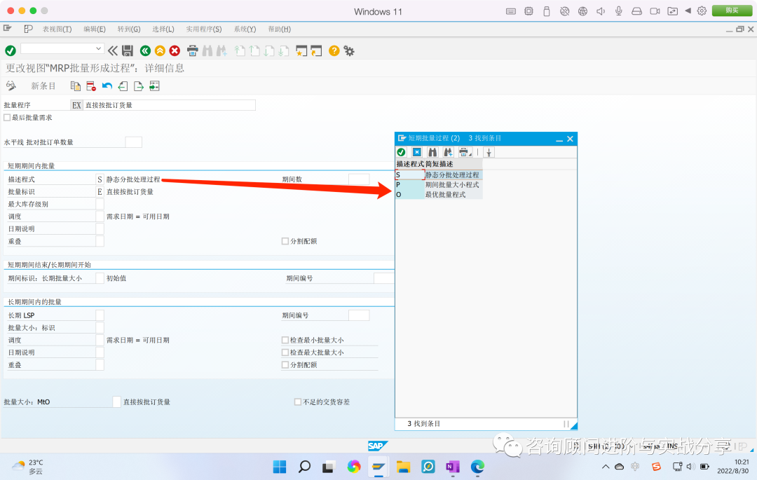Image resolution: width=757 pixels, height=480 pixels.
Task: Click the green Back icon
Action: click(x=145, y=50)
